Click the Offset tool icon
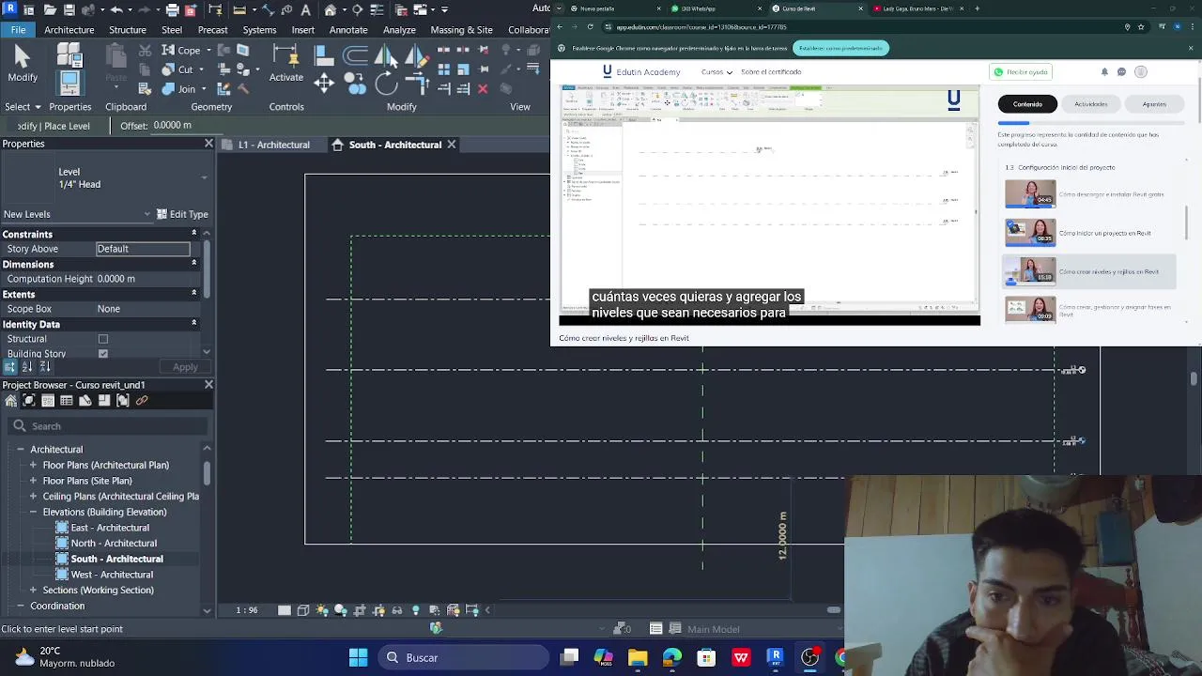The width and height of the screenshot is (1202, 676). tap(356, 56)
